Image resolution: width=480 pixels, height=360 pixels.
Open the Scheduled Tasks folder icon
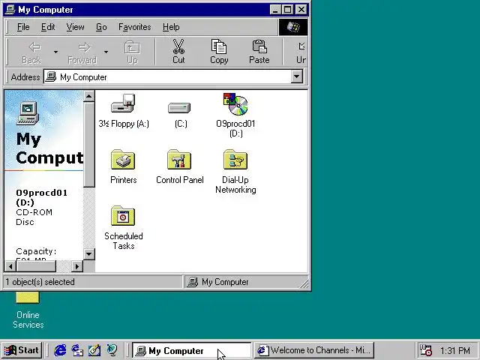pyautogui.click(x=123, y=216)
